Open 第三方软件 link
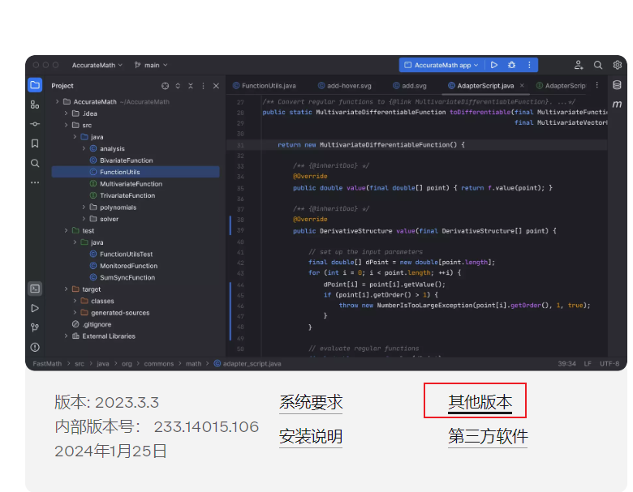 pyautogui.click(x=488, y=436)
